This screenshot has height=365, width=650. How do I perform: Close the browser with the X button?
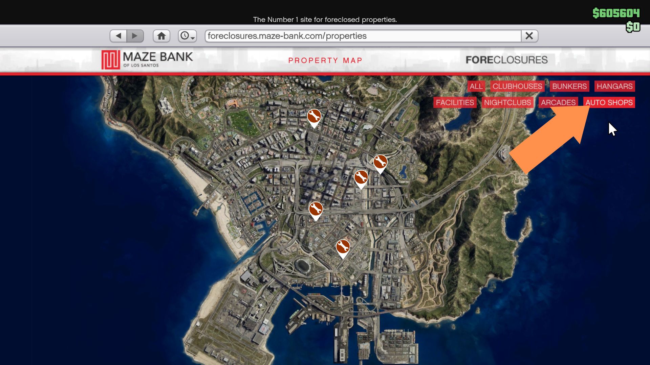pos(529,36)
